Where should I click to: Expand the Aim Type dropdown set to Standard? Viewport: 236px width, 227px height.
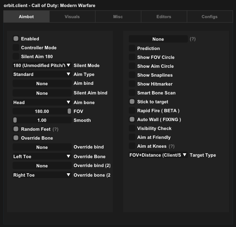[42, 74]
